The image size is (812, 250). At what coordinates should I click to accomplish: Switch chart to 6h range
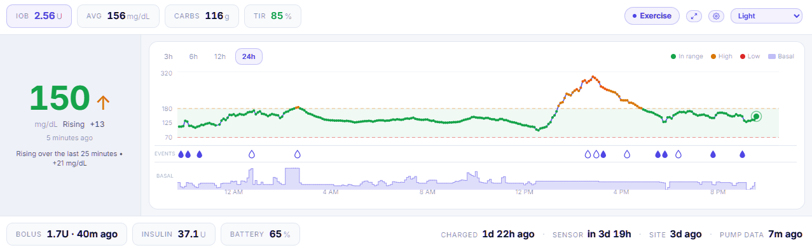tap(193, 56)
